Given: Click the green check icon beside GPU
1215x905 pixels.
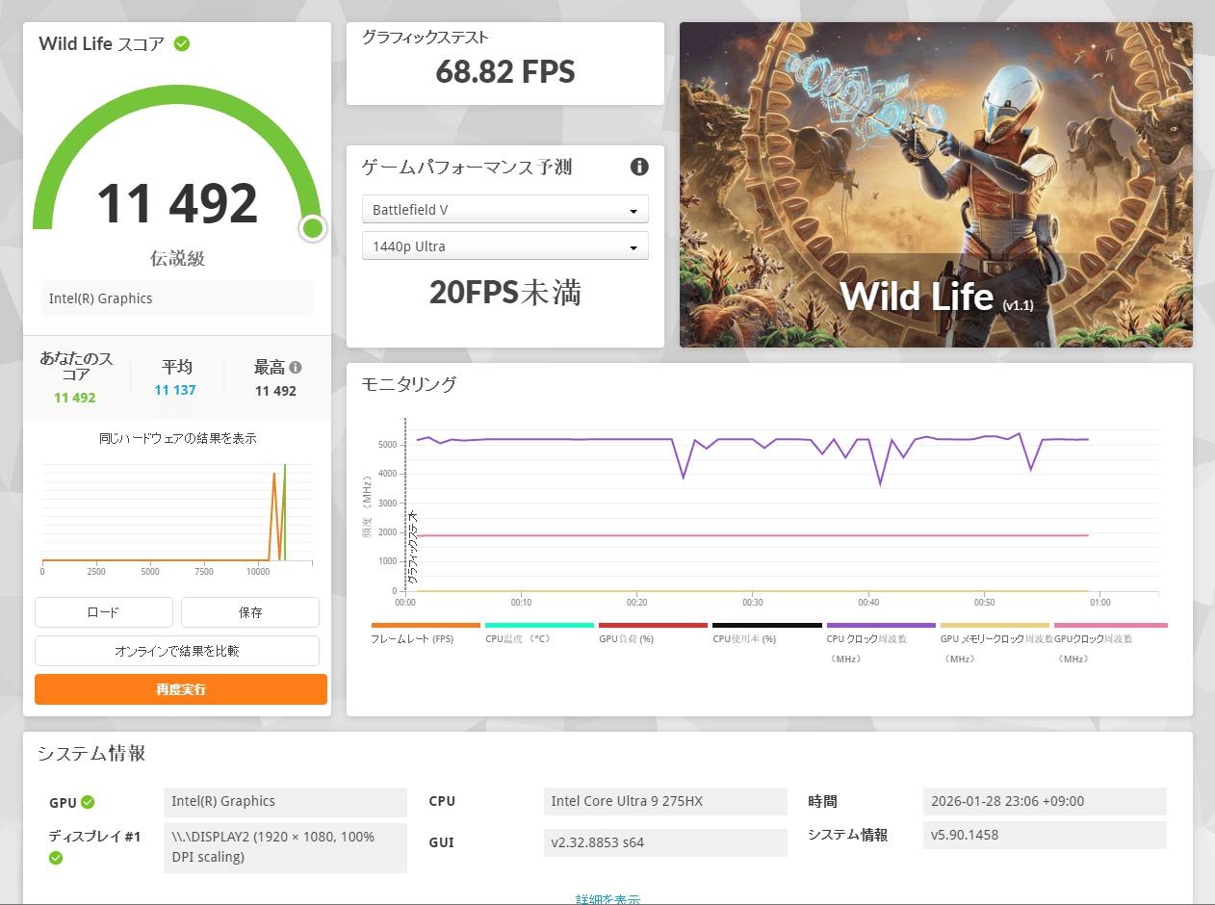Looking at the screenshot, I should (88, 802).
